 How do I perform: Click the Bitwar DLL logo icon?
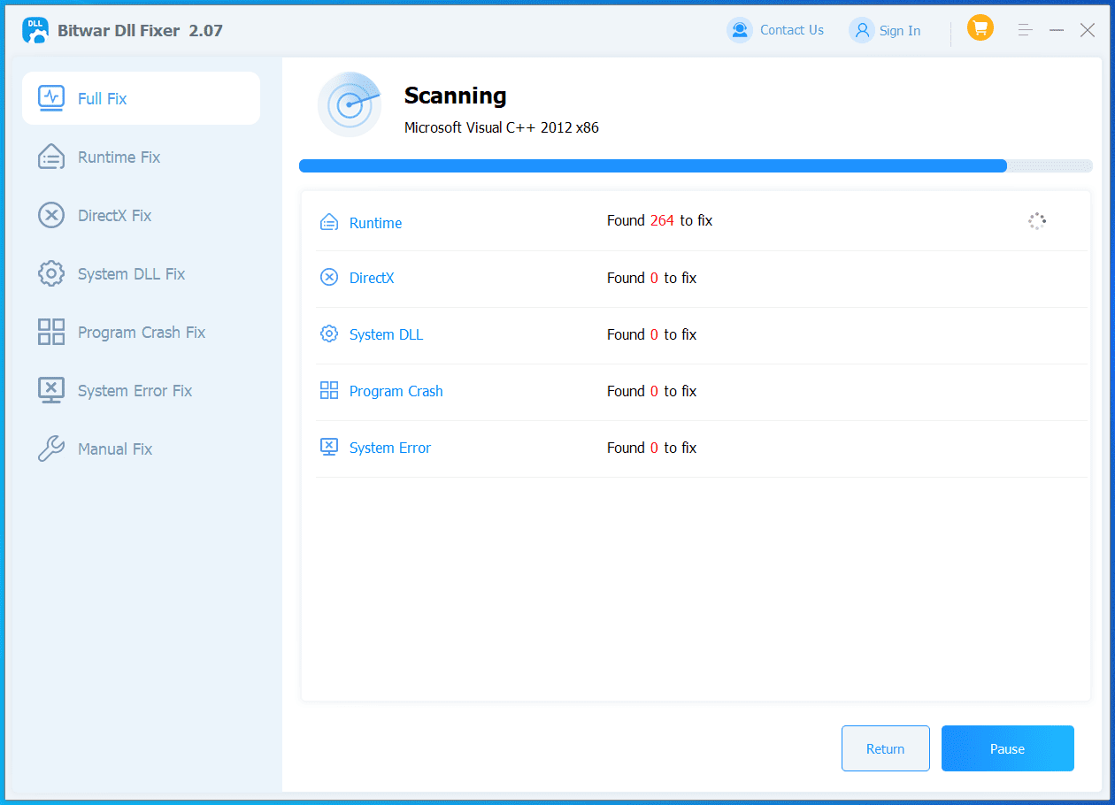(35, 30)
